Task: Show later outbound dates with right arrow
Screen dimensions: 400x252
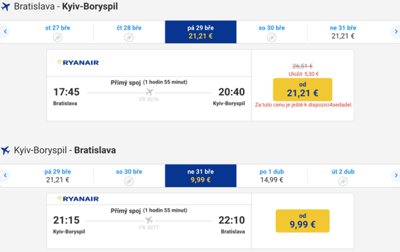Action: click(x=394, y=32)
